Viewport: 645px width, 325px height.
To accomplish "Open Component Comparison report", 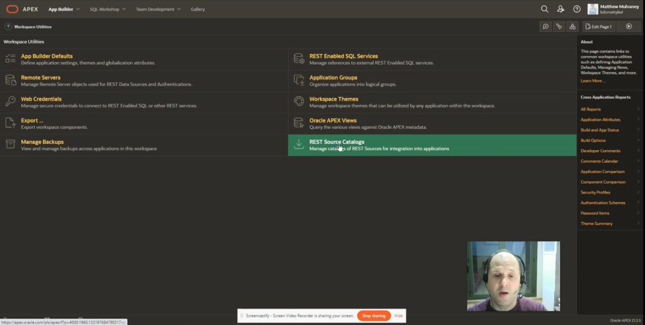I will (603, 182).
